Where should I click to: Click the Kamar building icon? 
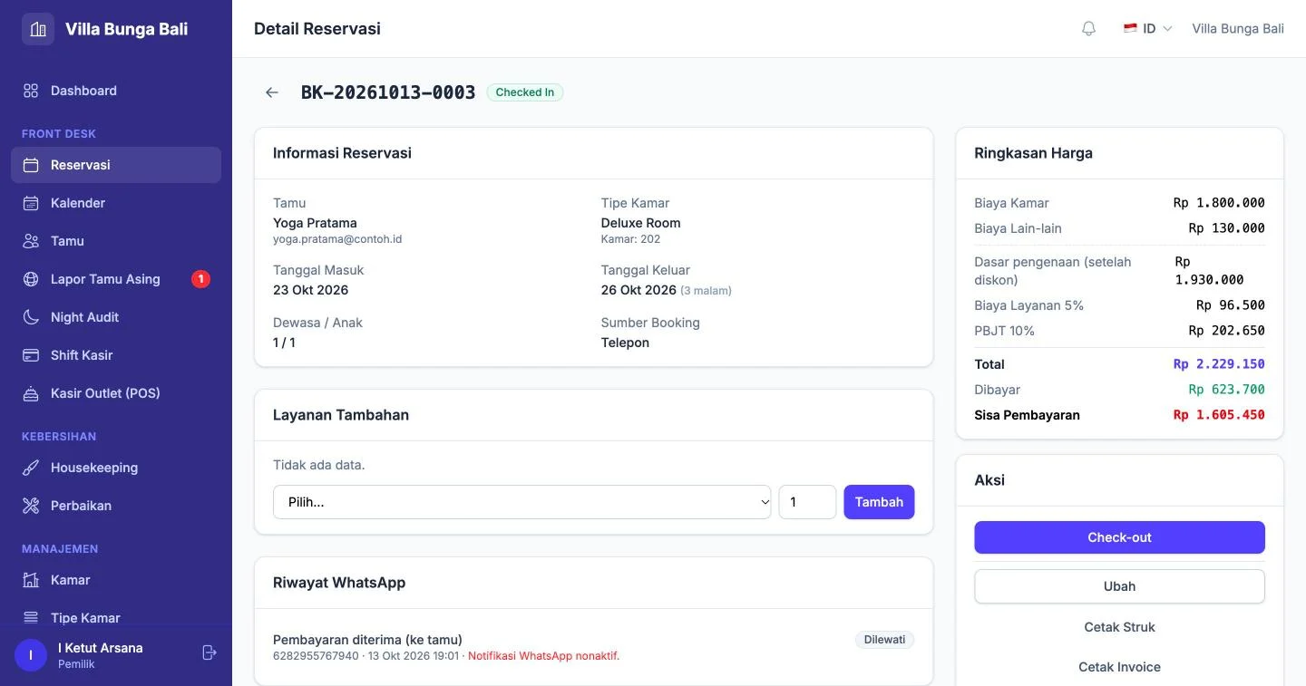[31, 580]
